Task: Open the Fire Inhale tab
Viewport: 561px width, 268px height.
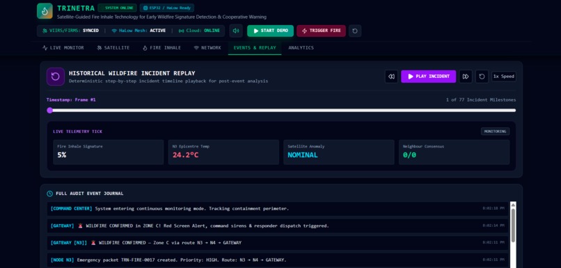Action: (x=161, y=48)
